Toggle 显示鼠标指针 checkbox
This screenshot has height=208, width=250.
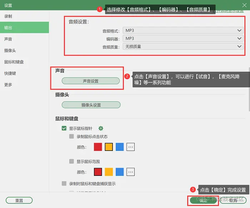(x=64, y=128)
